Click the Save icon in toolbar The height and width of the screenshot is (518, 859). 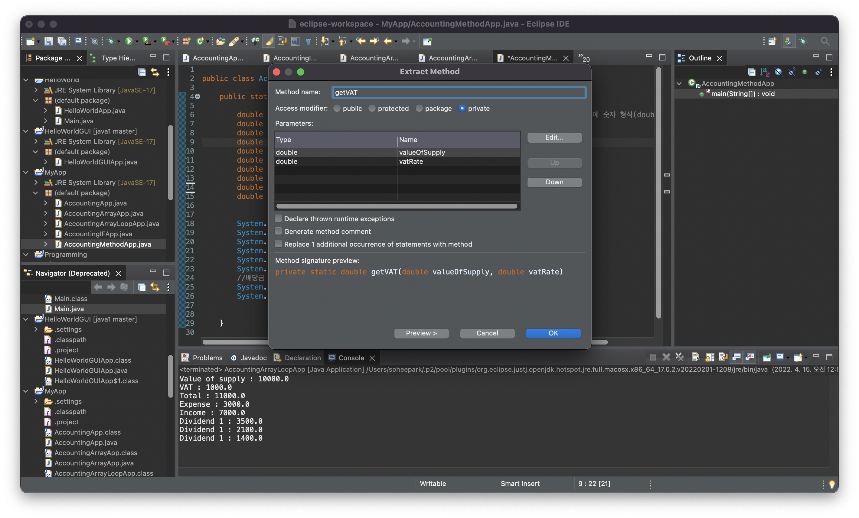click(48, 41)
